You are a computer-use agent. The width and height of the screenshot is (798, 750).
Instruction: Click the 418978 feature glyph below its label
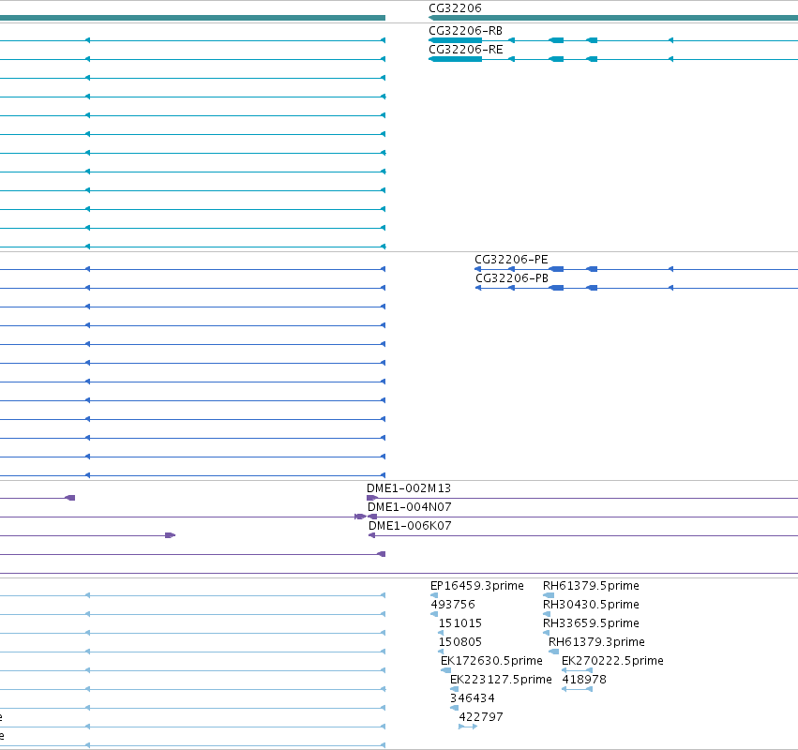coord(577,689)
